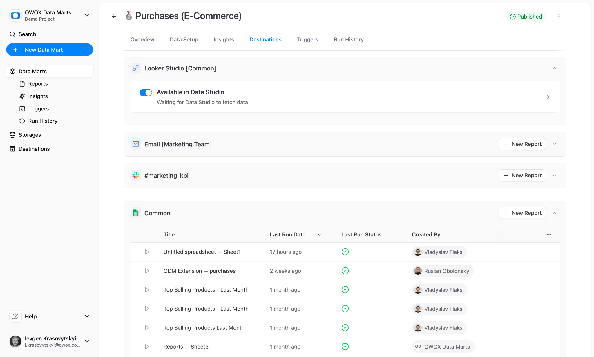Open the three-dot menu next to Published
The width and height of the screenshot is (594, 357).
(559, 16)
